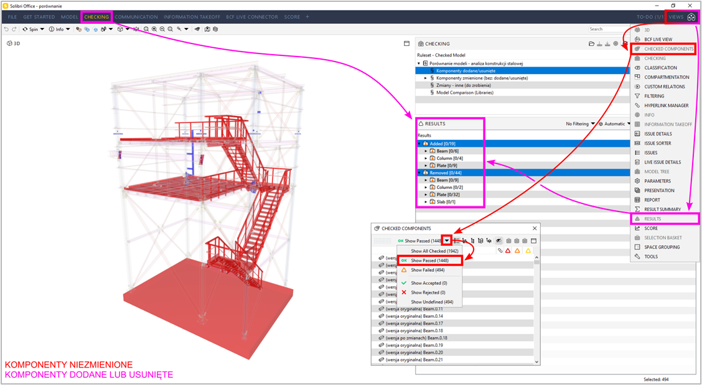Image resolution: width=702 pixels, height=385 pixels.
Task: Choose Show Failed (494) option
Action: tap(430, 270)
